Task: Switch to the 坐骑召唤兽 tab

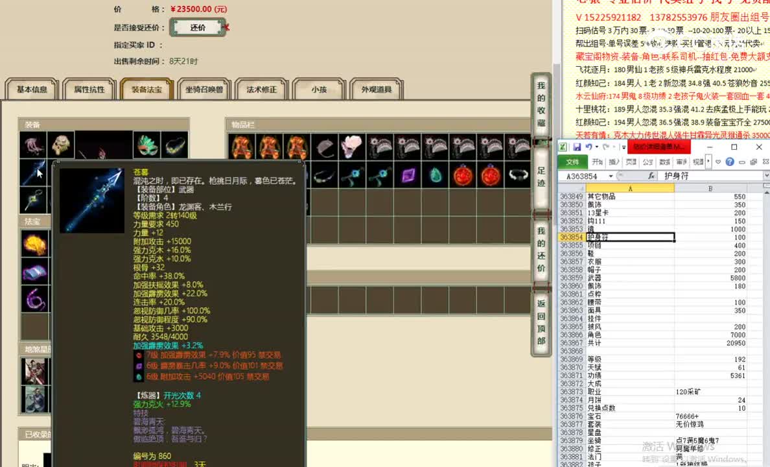Action: coord(204,90)
